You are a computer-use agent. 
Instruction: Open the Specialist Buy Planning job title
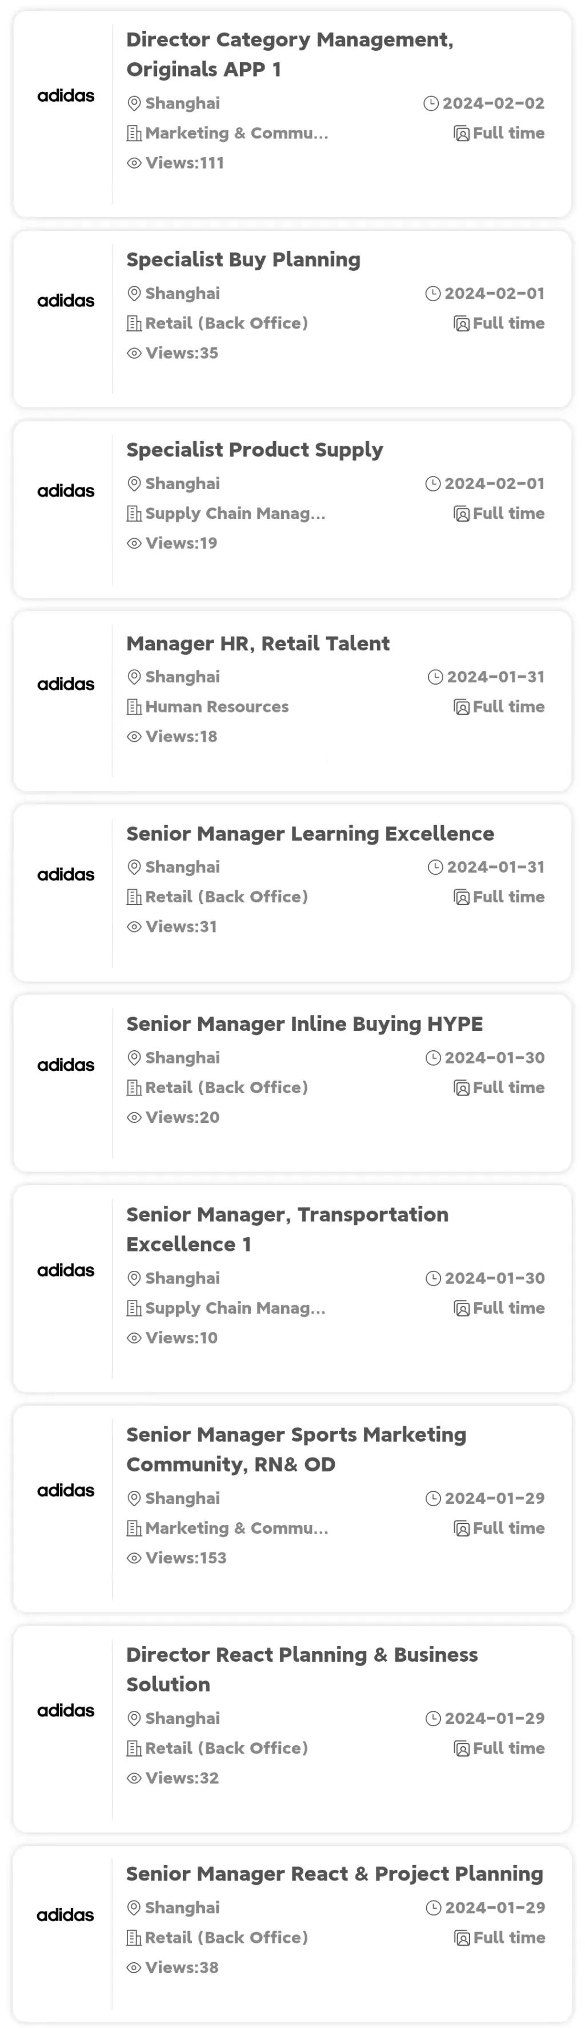pyautogui.click(x=243, y=259)
